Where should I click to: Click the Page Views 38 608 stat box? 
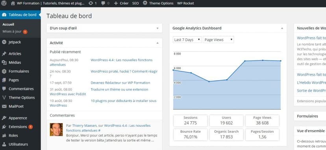(x=262, y=120)
